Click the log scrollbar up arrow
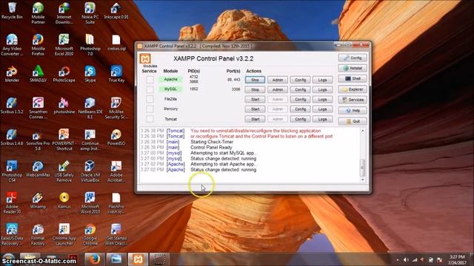Screen dimensions: 474x266 click(x=363, y=131)
